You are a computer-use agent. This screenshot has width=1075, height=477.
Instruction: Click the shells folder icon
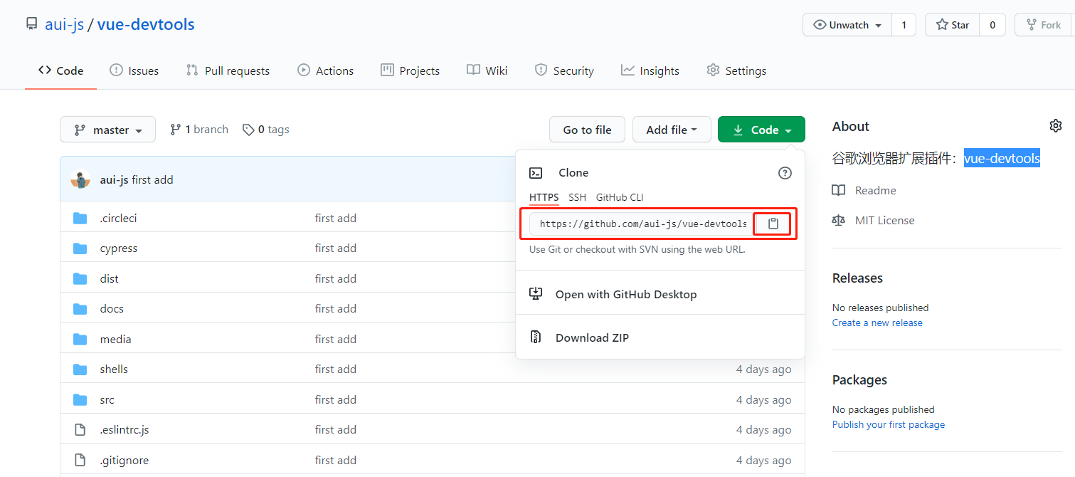tap(80, 369)
